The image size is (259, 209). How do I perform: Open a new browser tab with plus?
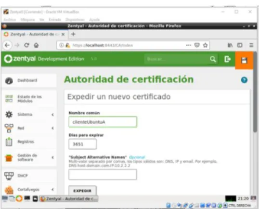pos(73,34)
